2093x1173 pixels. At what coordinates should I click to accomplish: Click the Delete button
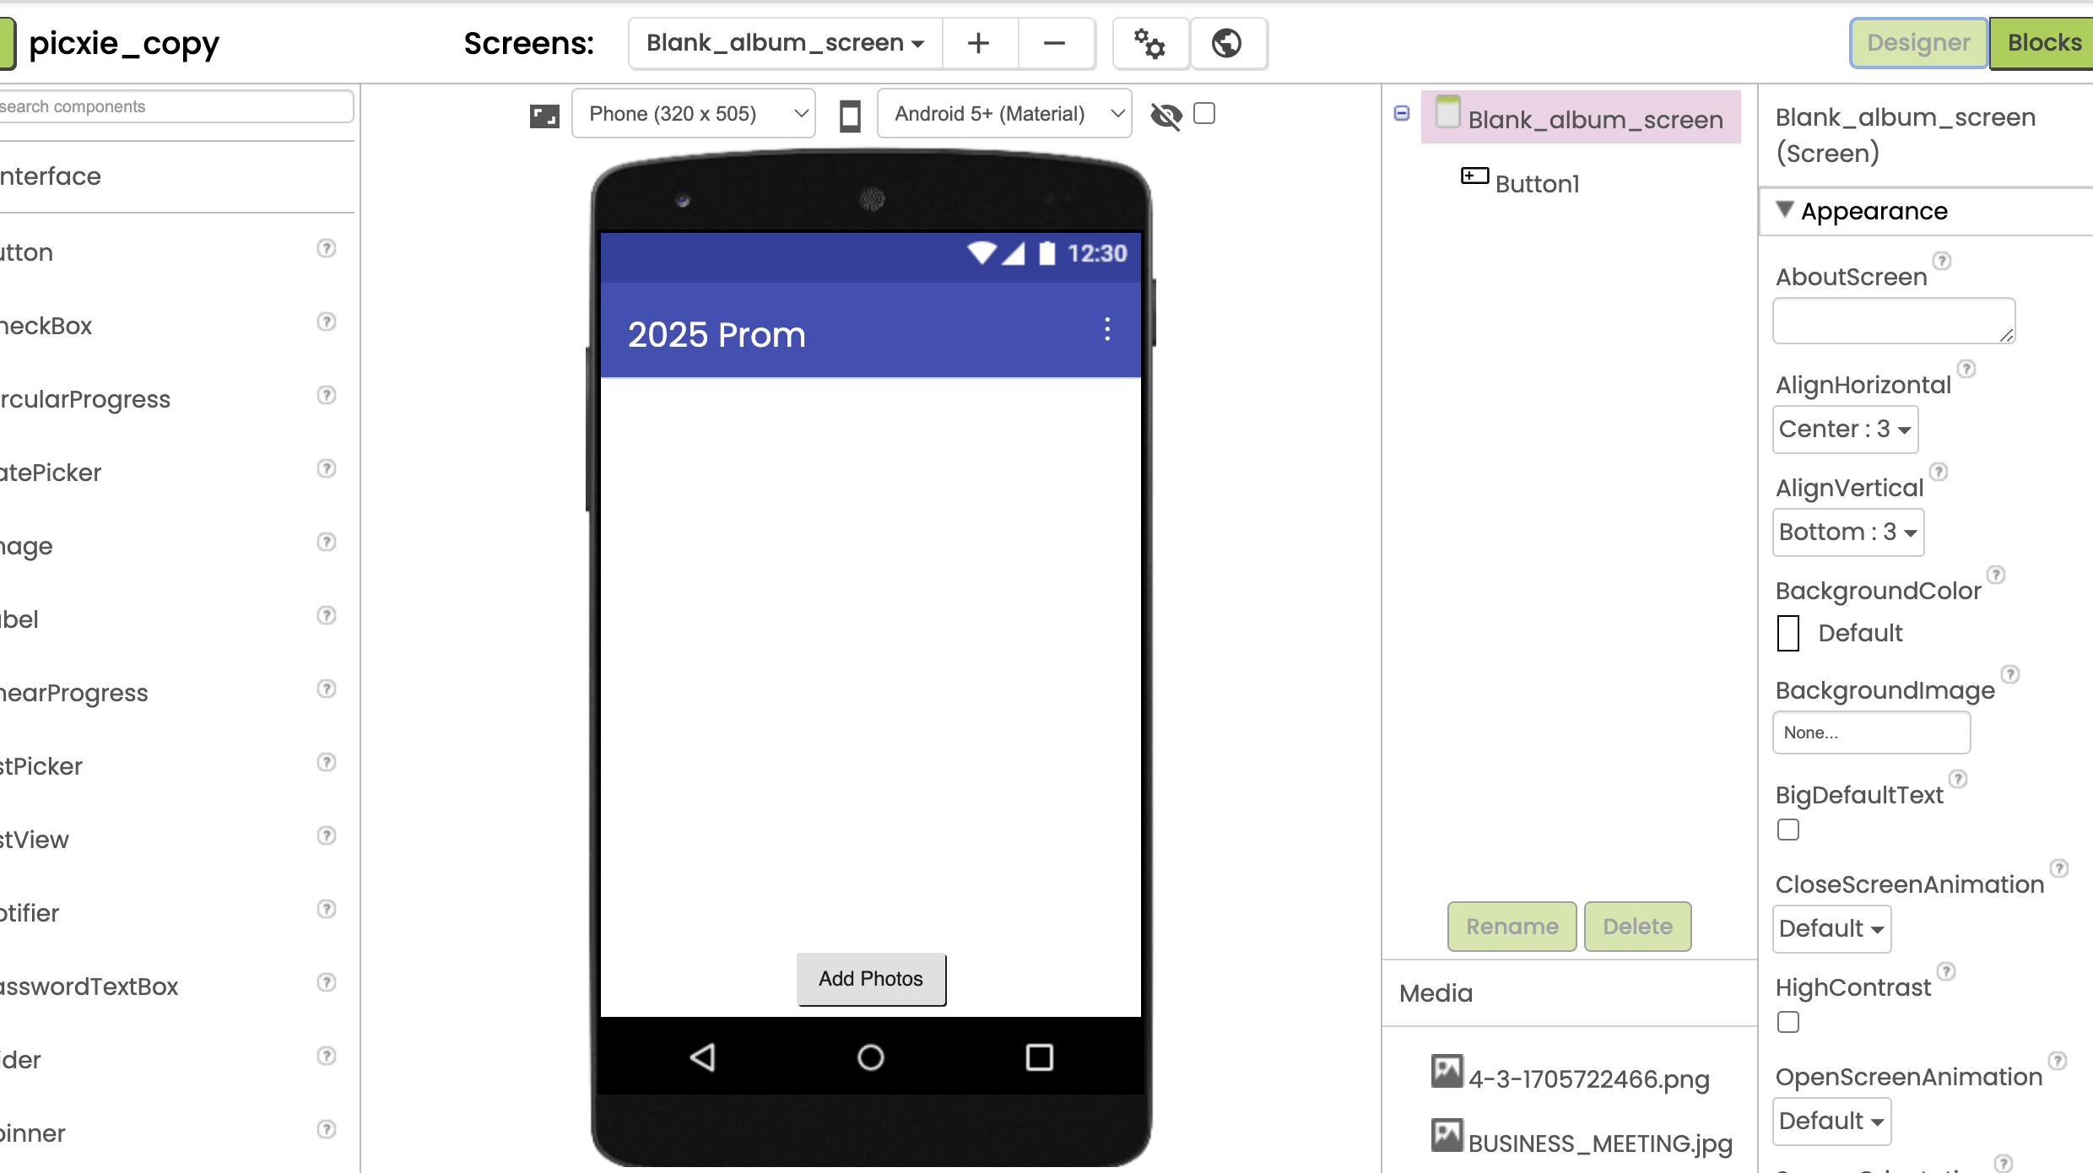1637,927
